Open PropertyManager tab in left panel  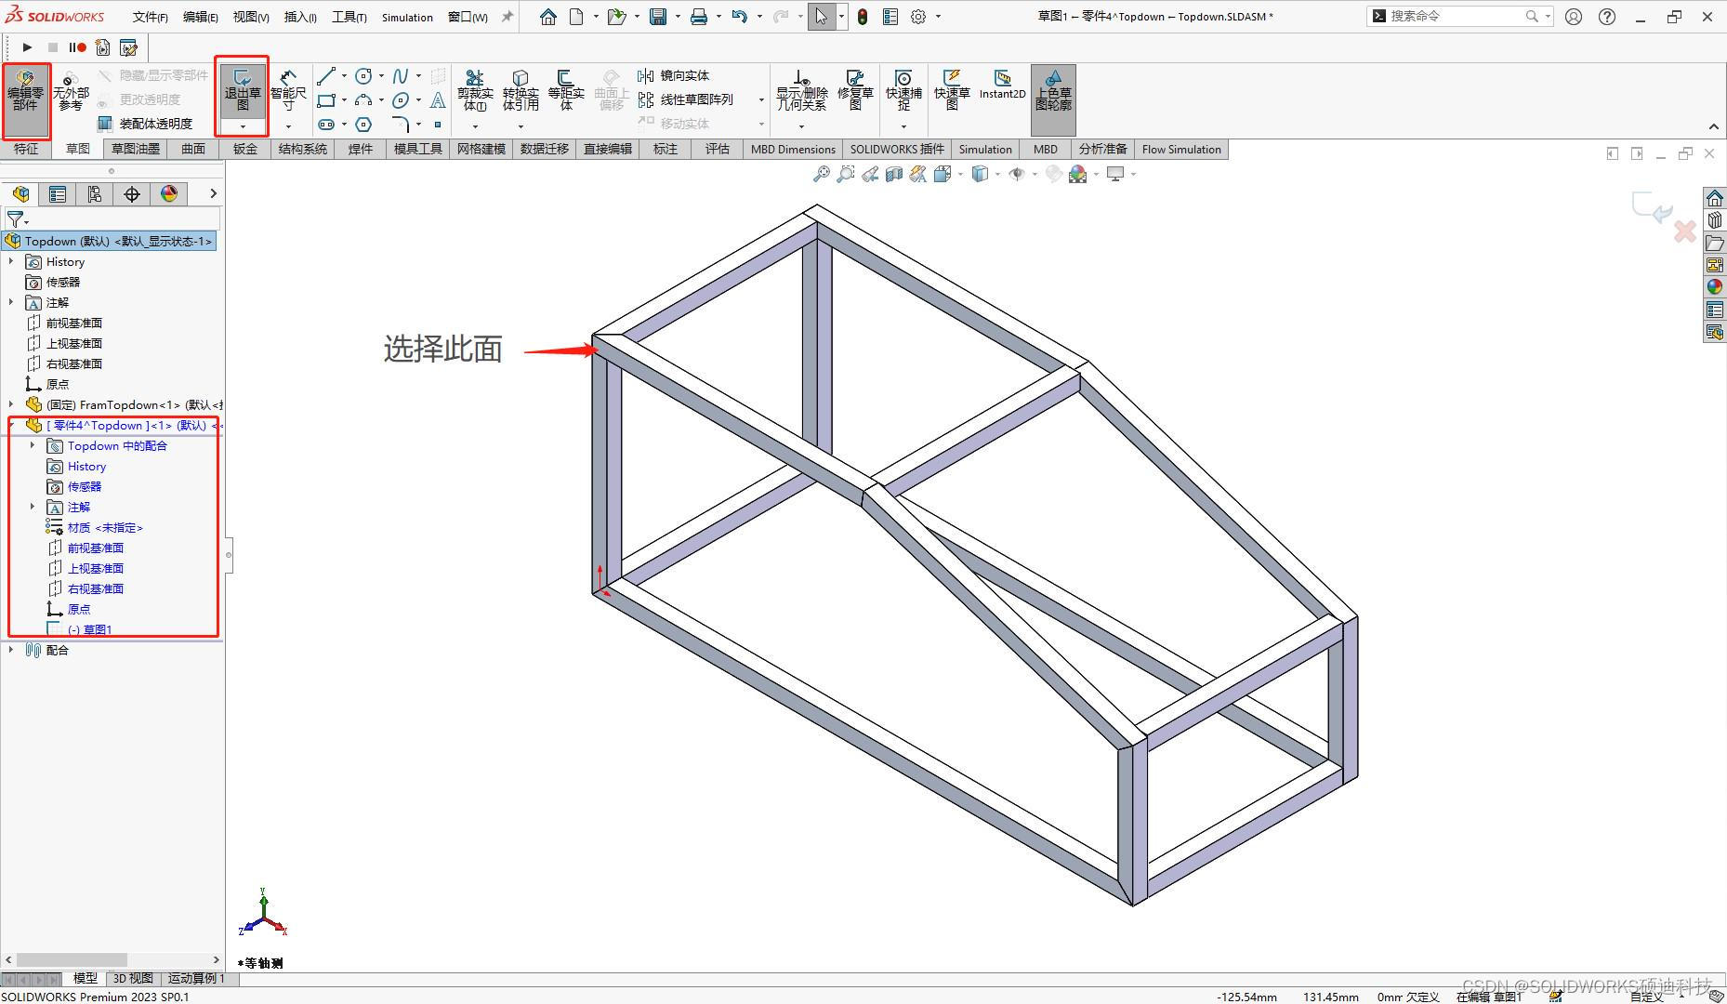click(x=58, y=193)
